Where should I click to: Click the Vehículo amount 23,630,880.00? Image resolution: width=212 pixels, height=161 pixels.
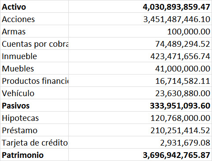(182, 94)
